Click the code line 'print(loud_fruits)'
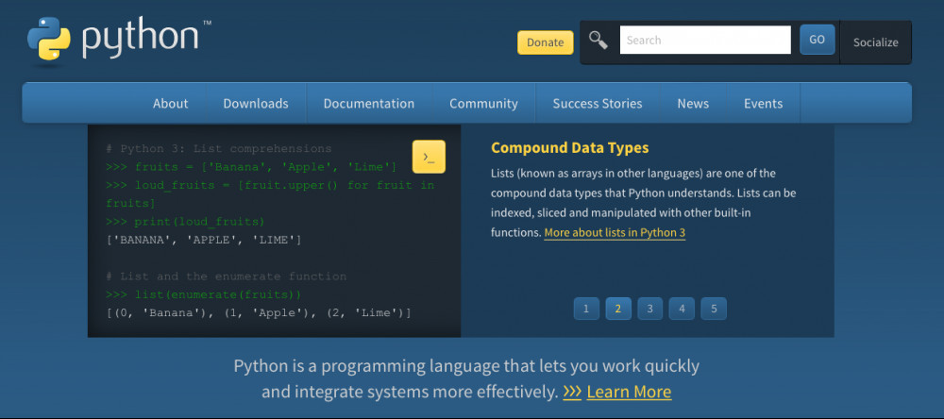 (x=185, y=222)
